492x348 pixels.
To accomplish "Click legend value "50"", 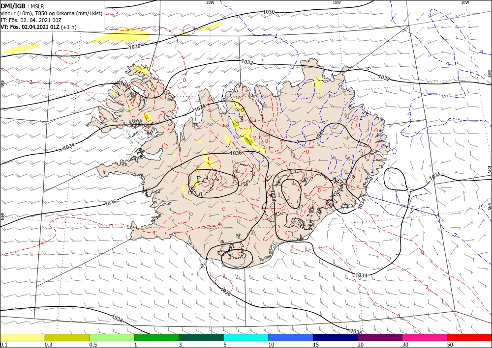I will [x=450, y=345].
